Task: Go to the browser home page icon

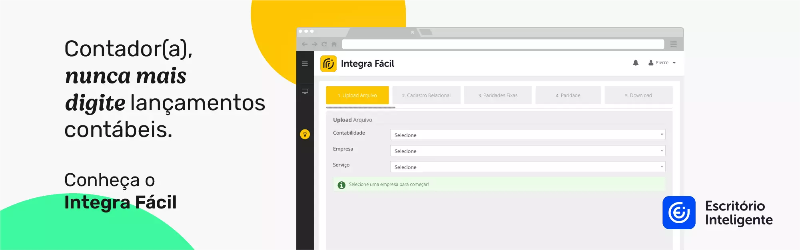Action: coord(334,44)
